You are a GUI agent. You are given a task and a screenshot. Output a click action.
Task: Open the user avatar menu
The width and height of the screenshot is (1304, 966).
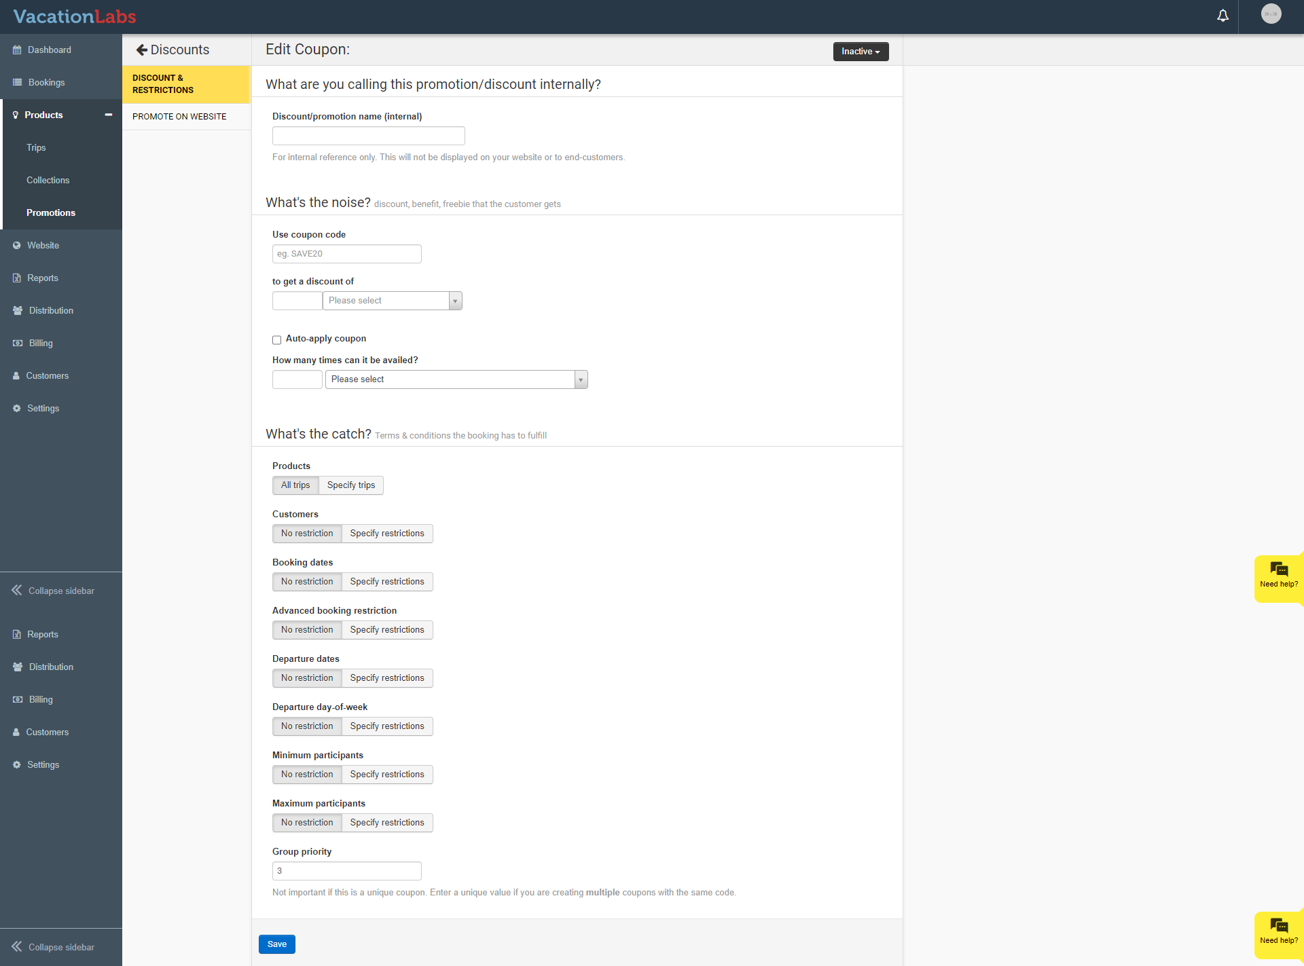1271,14
